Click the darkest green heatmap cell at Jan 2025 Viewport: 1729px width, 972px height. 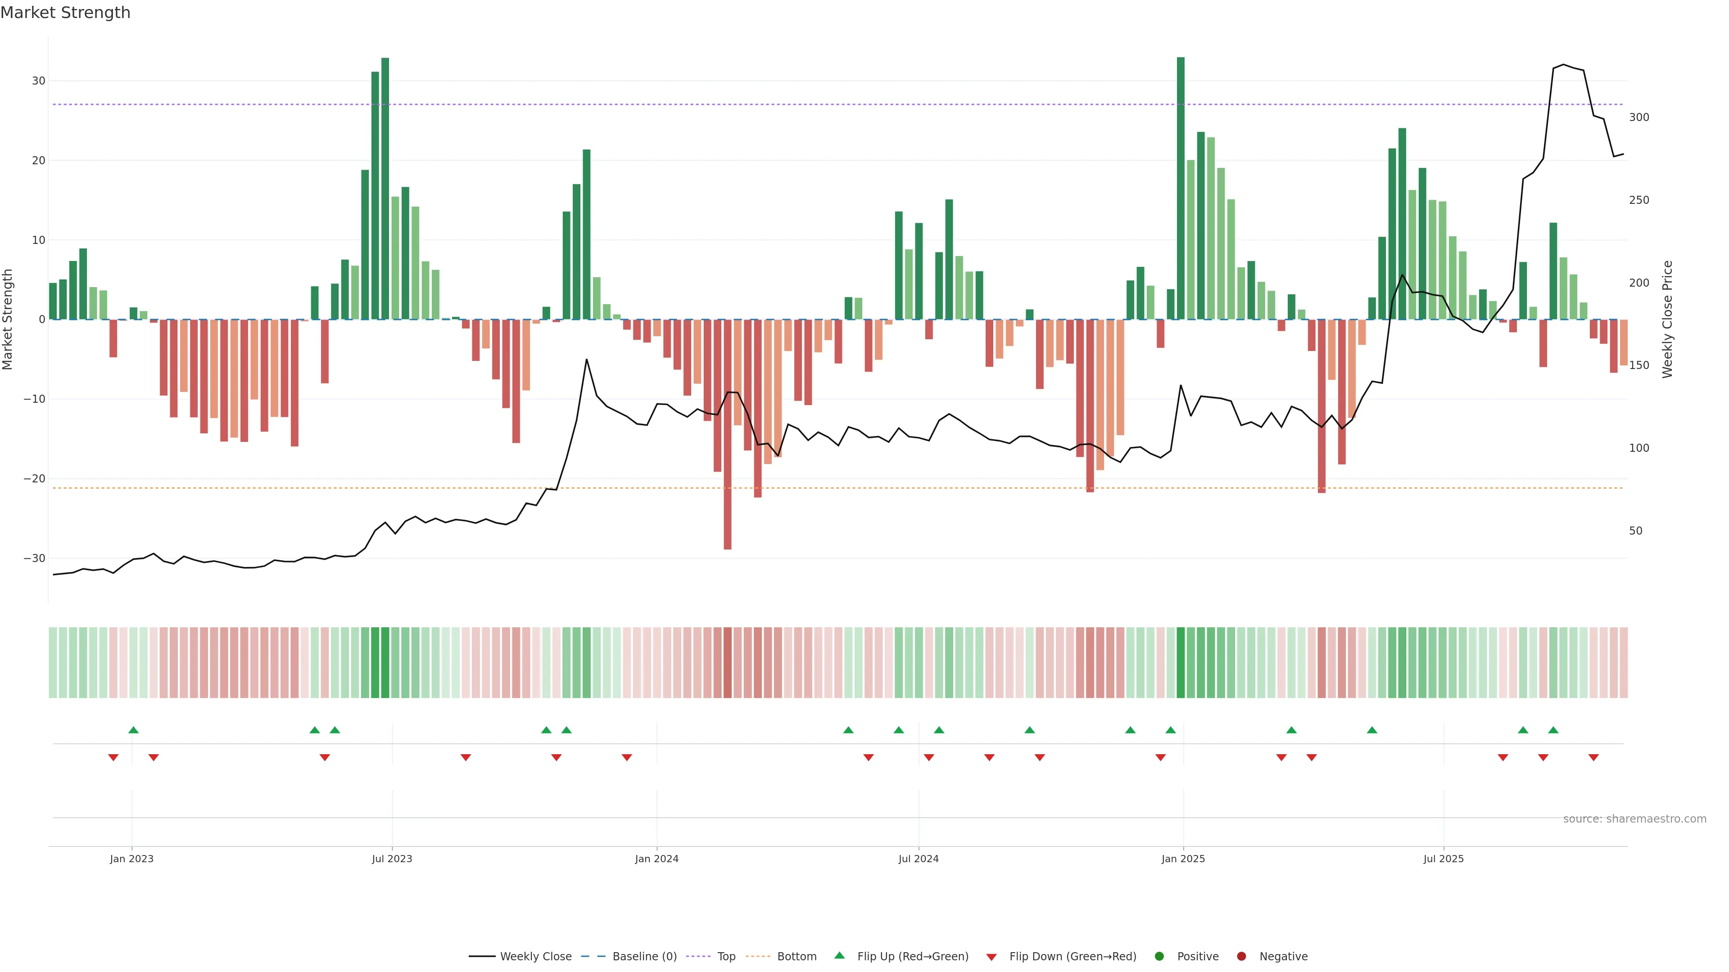[1181, 662]
